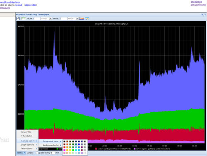The width and height of the screenshot is (207, 156).
Task: Open the canvas dropdown button at bottom
Action: coord(21,153)
